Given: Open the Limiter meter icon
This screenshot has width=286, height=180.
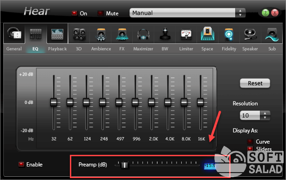Looking at the screenshot, I should point(186,35).
